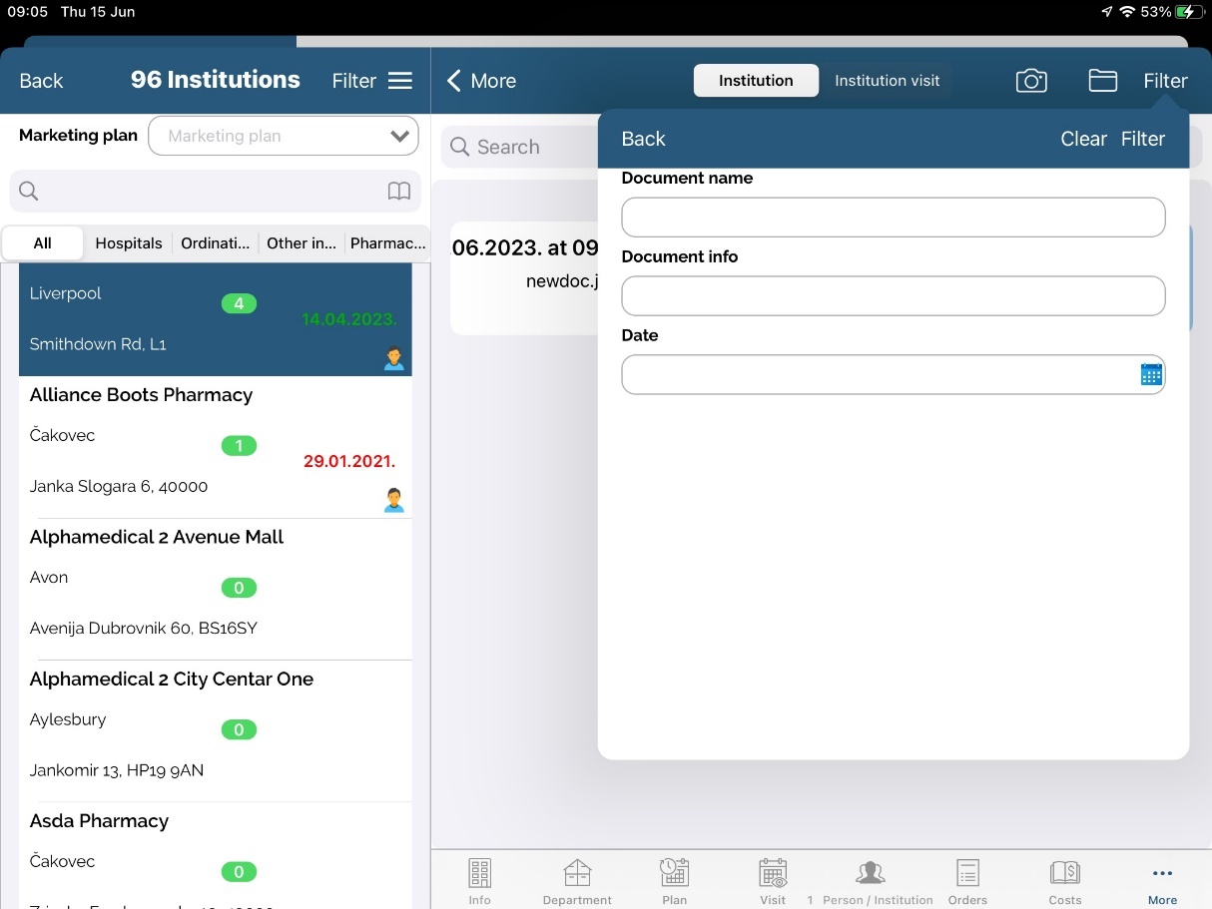This screenshot has width=1212, height=909.
Task: Open the folder icon in header
Action: (1102, 81)
